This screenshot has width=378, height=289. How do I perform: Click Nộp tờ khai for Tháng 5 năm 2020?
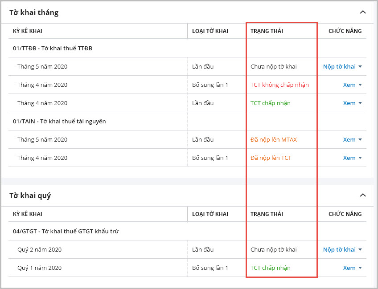(339, 67)
